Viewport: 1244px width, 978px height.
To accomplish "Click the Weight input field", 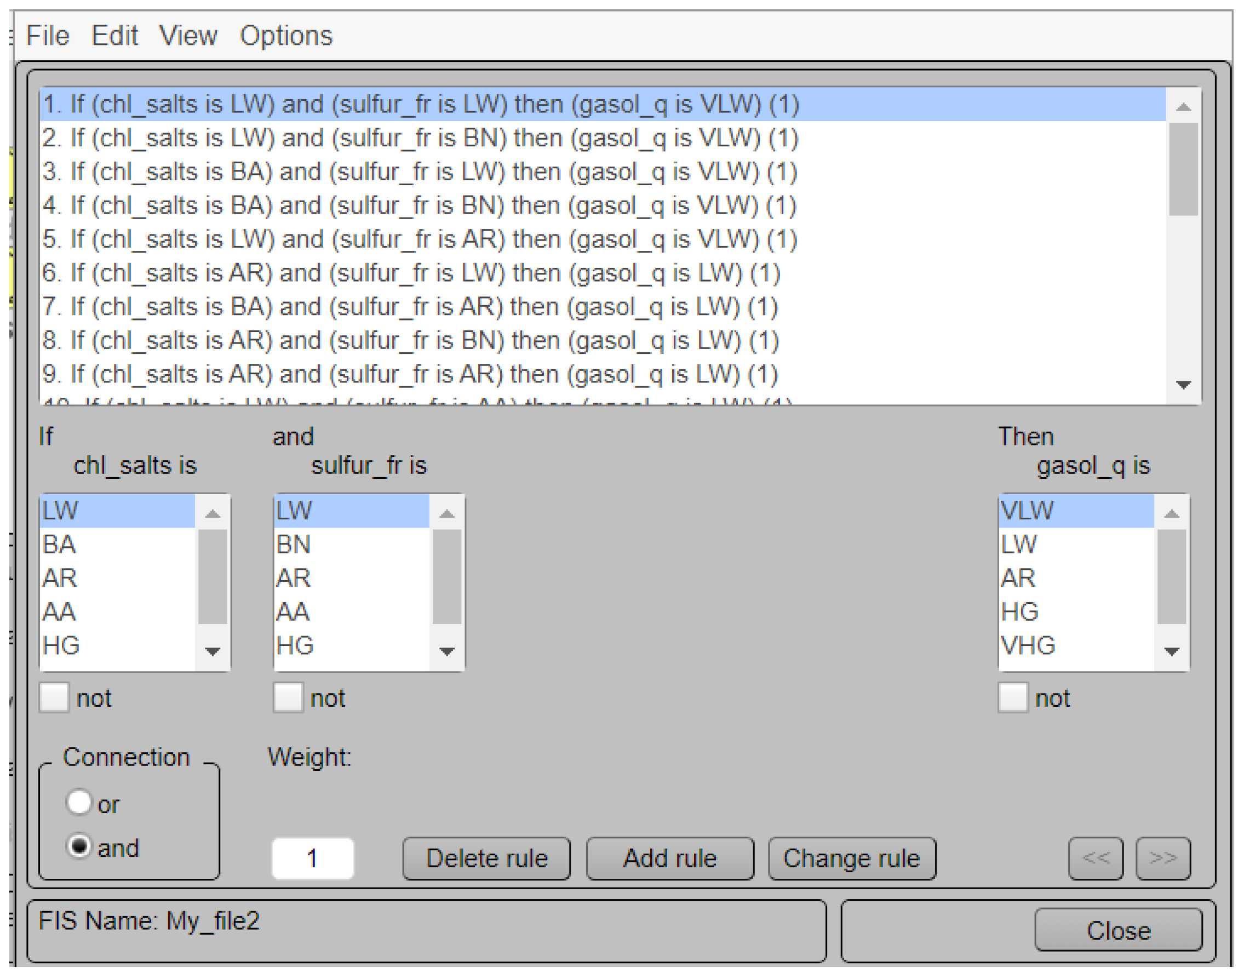I will (313, 859).
